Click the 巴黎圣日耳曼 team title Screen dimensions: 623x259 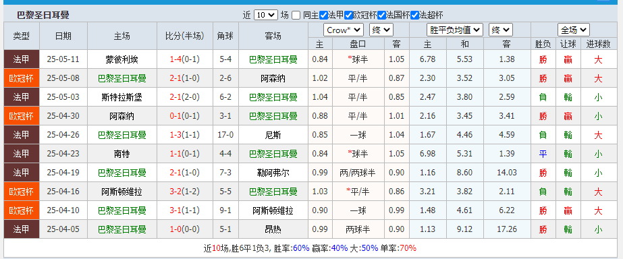tap(43, 16)
